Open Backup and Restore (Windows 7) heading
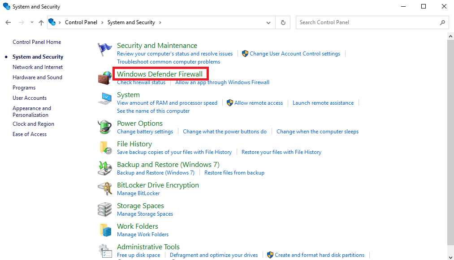 pyautogui.click(x=168, y=164)
